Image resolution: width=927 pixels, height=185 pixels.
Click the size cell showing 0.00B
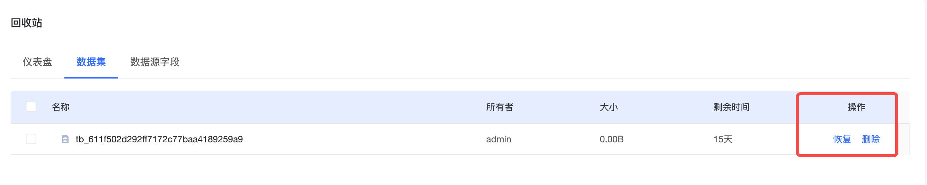[x=612, y=139]
